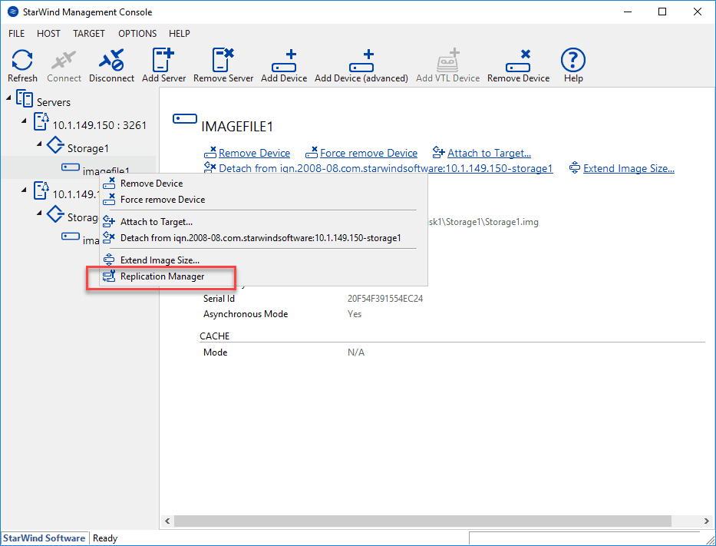Click the scrollbar right arrow
The height and width of the screenshot is (546, 716).
pyautogui.click(x=707, y=521)
